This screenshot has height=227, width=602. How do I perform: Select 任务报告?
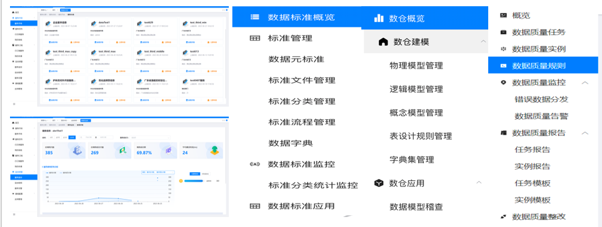click(x=533, y=149)
